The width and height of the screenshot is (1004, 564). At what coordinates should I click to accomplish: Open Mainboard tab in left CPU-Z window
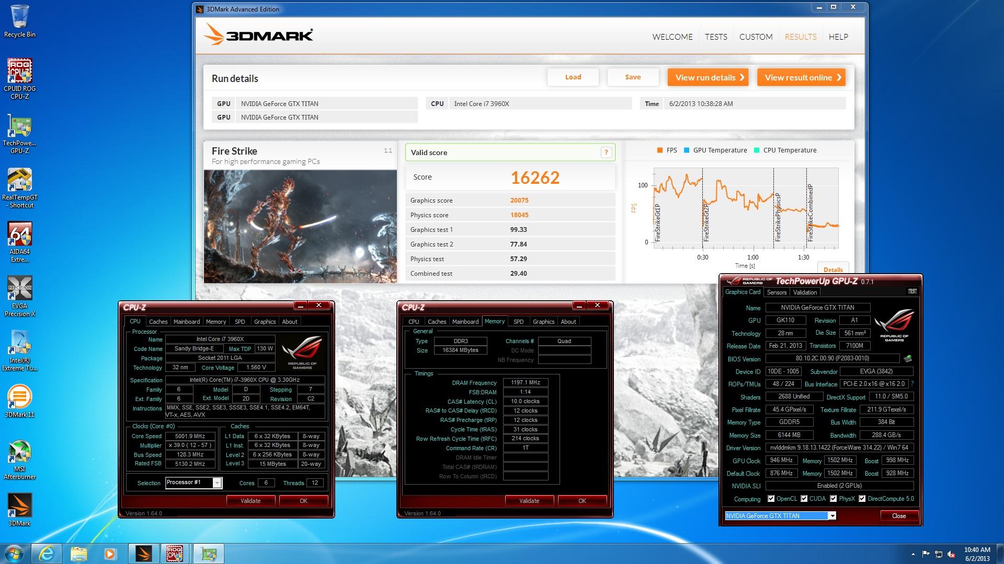[187, 322]
